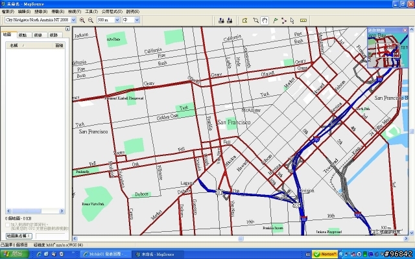Open the fourth menu bar item (R)

(x=58, y=12)
